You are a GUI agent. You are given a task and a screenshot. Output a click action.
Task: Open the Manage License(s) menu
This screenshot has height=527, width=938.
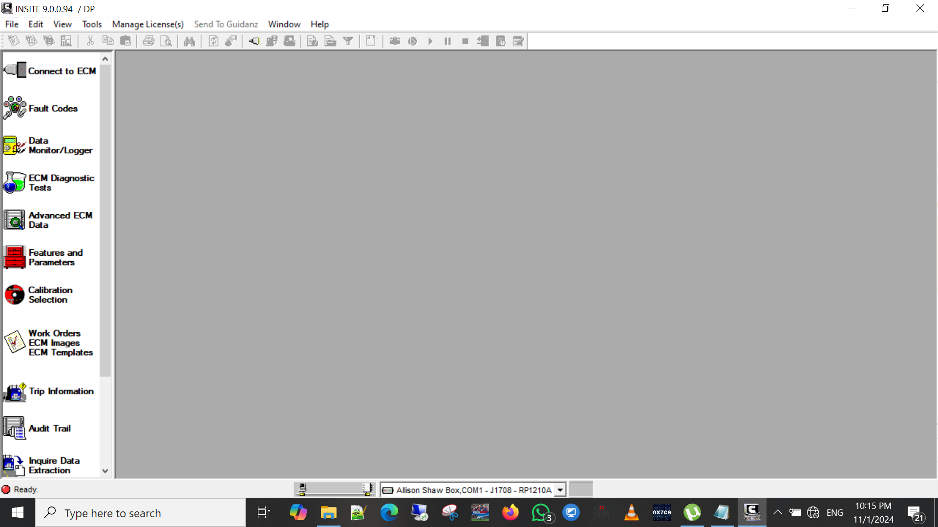pos(148,24)
